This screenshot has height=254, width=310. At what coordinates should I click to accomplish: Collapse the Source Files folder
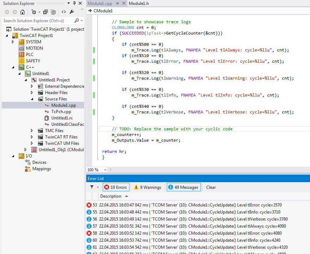click(x=32, y=99)
